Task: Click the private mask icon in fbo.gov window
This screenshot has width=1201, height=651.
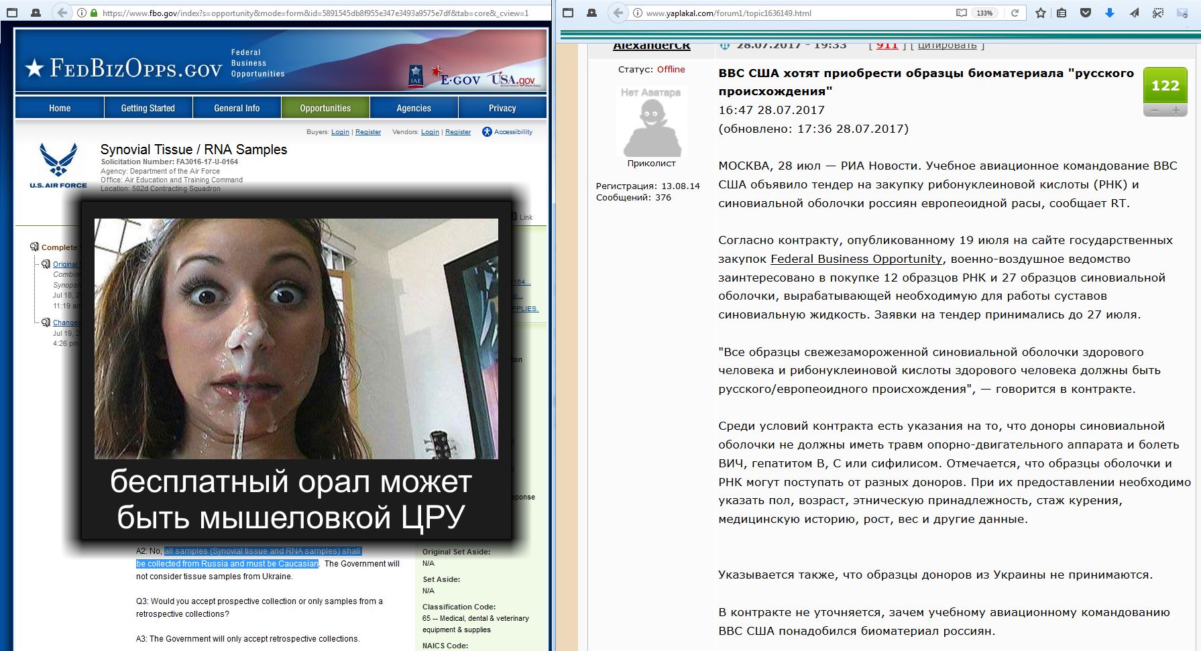Action: click(36, 13)
